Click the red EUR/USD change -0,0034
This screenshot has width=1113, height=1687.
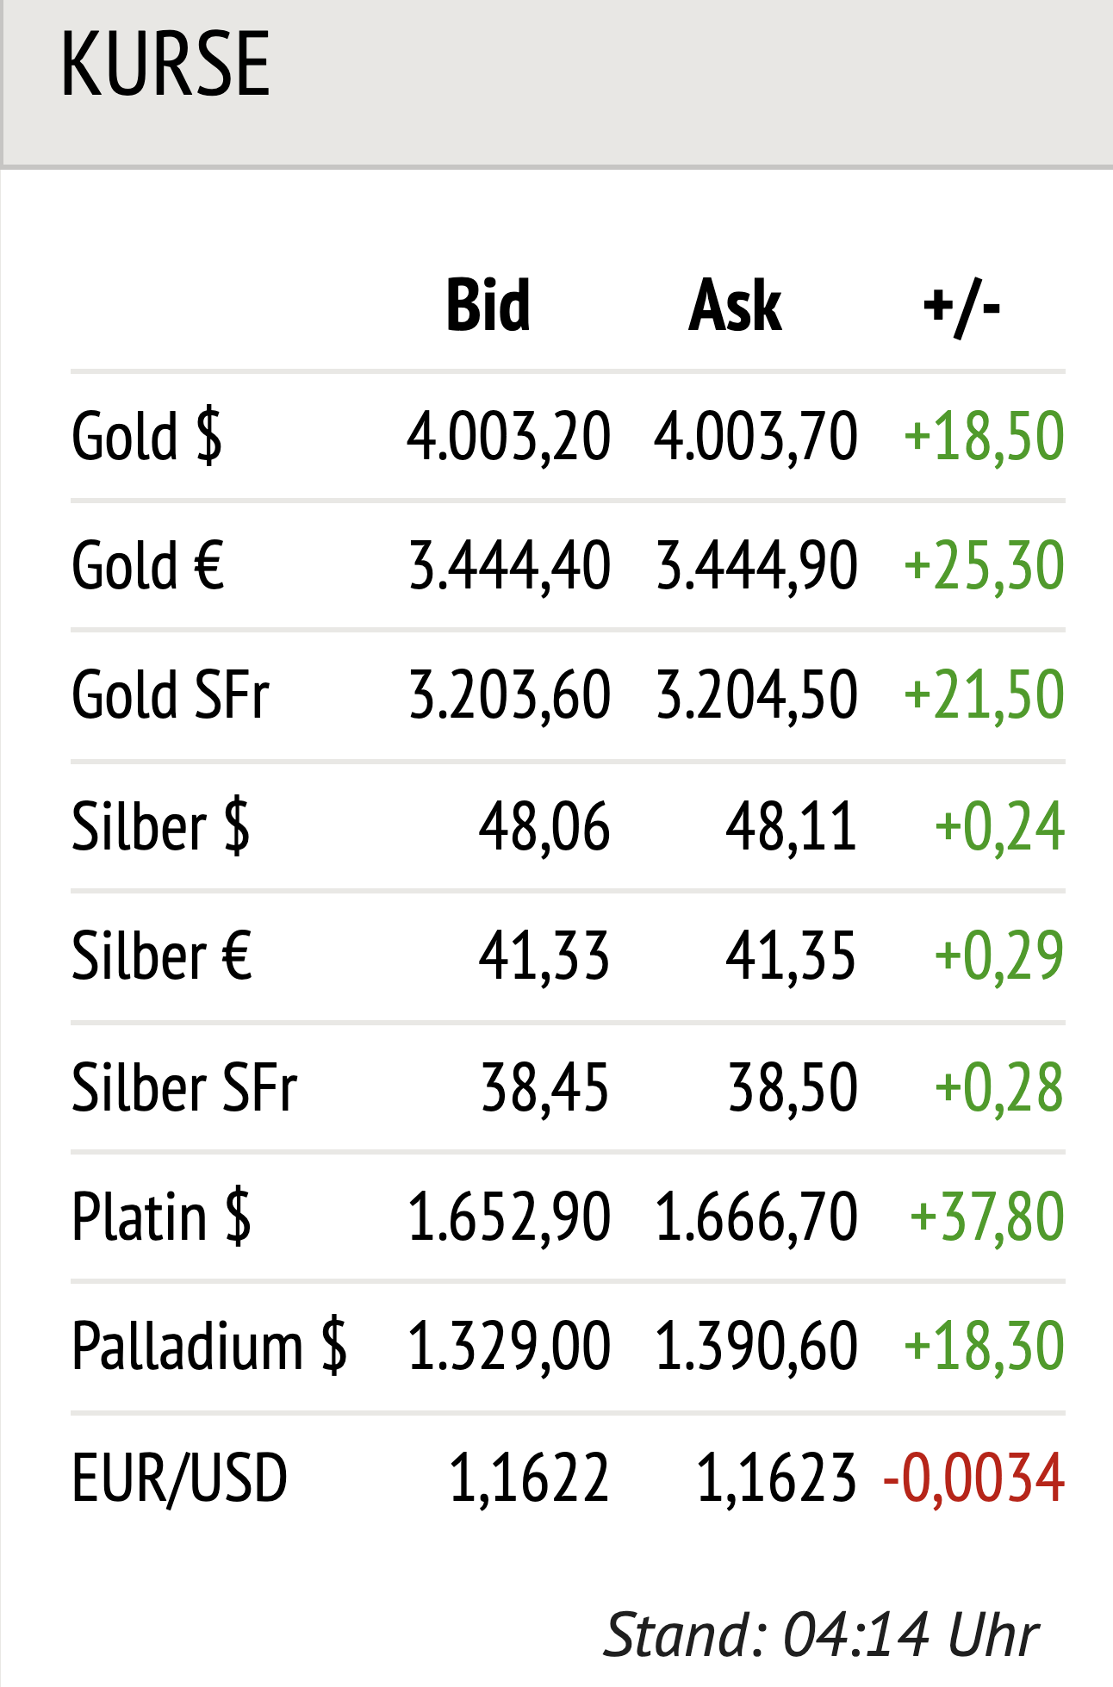pos(973,1478)
